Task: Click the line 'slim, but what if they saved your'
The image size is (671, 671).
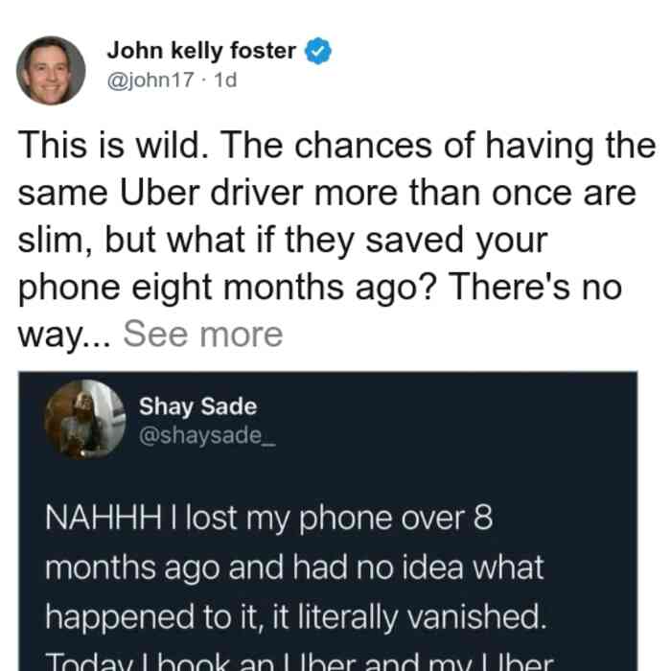Action: (x=283, y=242)
